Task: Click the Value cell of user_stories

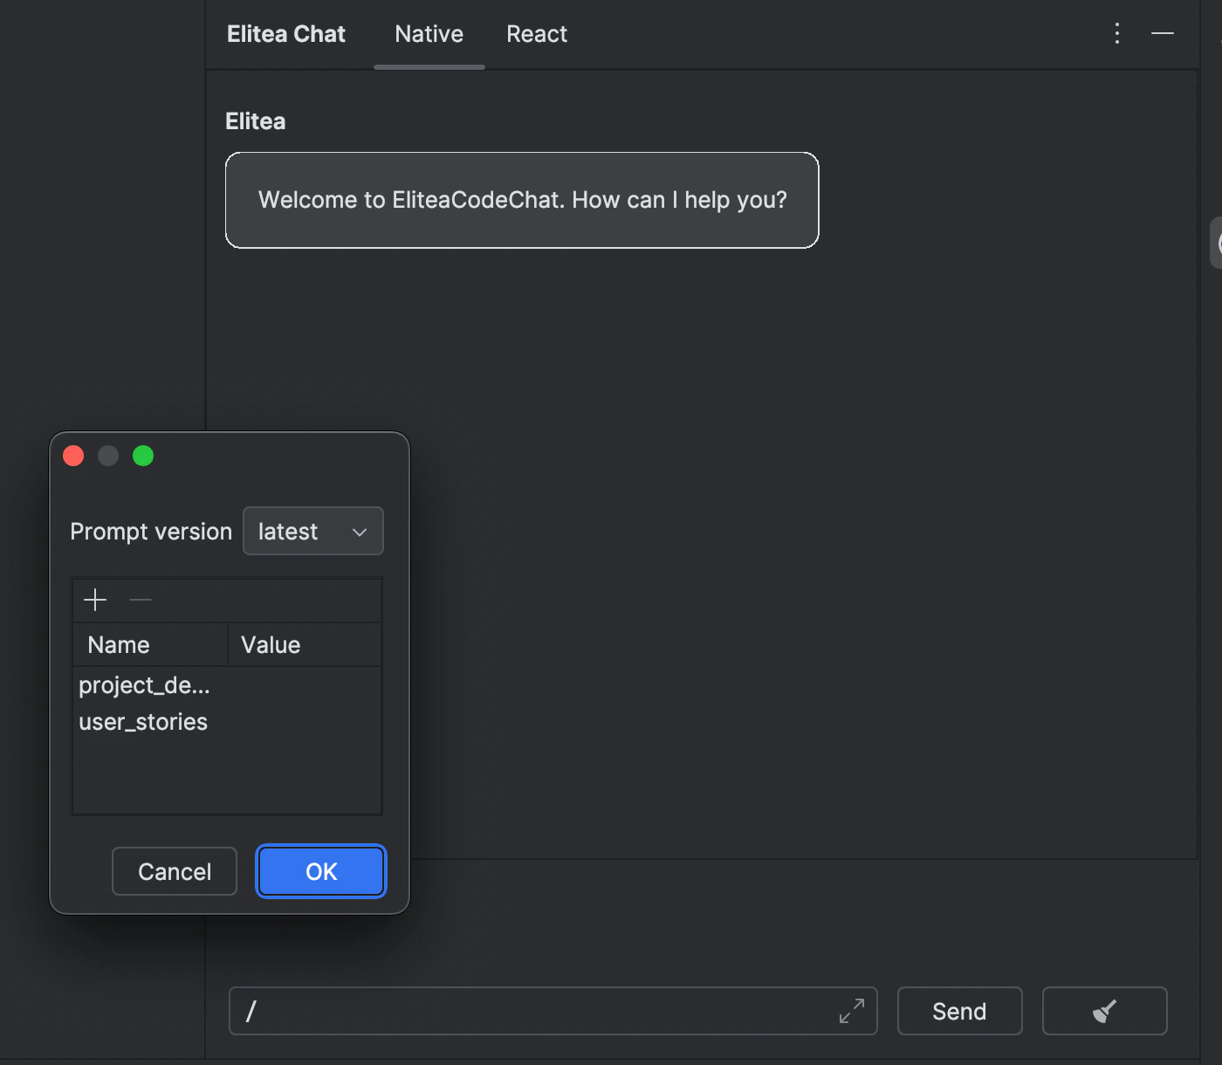Action: (305, 722)
